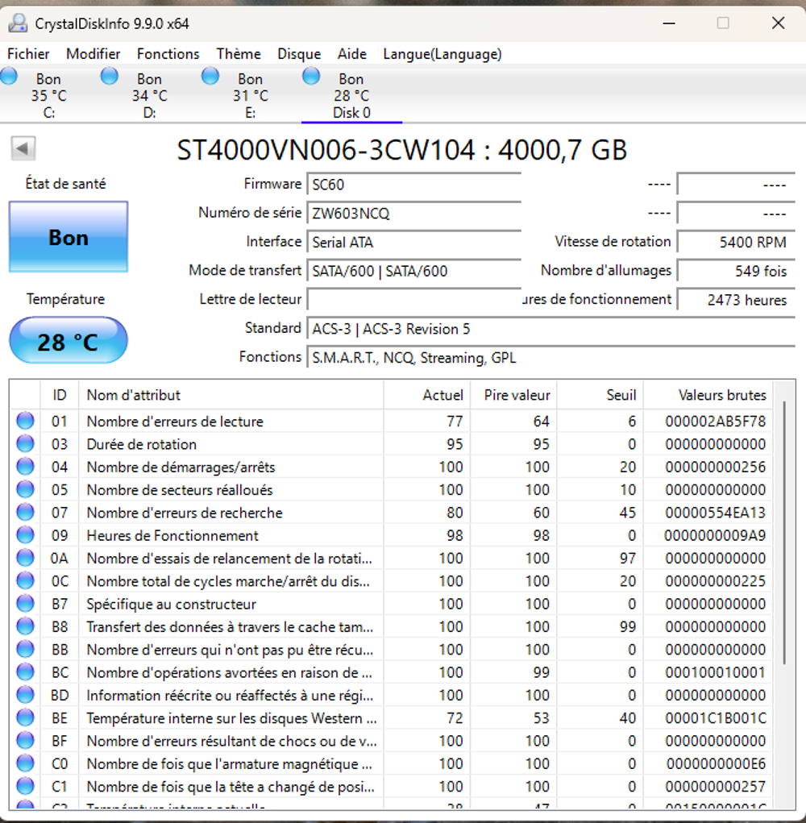Click the serial number field ZW603NCQ
Image resolution: width=806 pixels, height=823 pixels.
click(413, 214)
